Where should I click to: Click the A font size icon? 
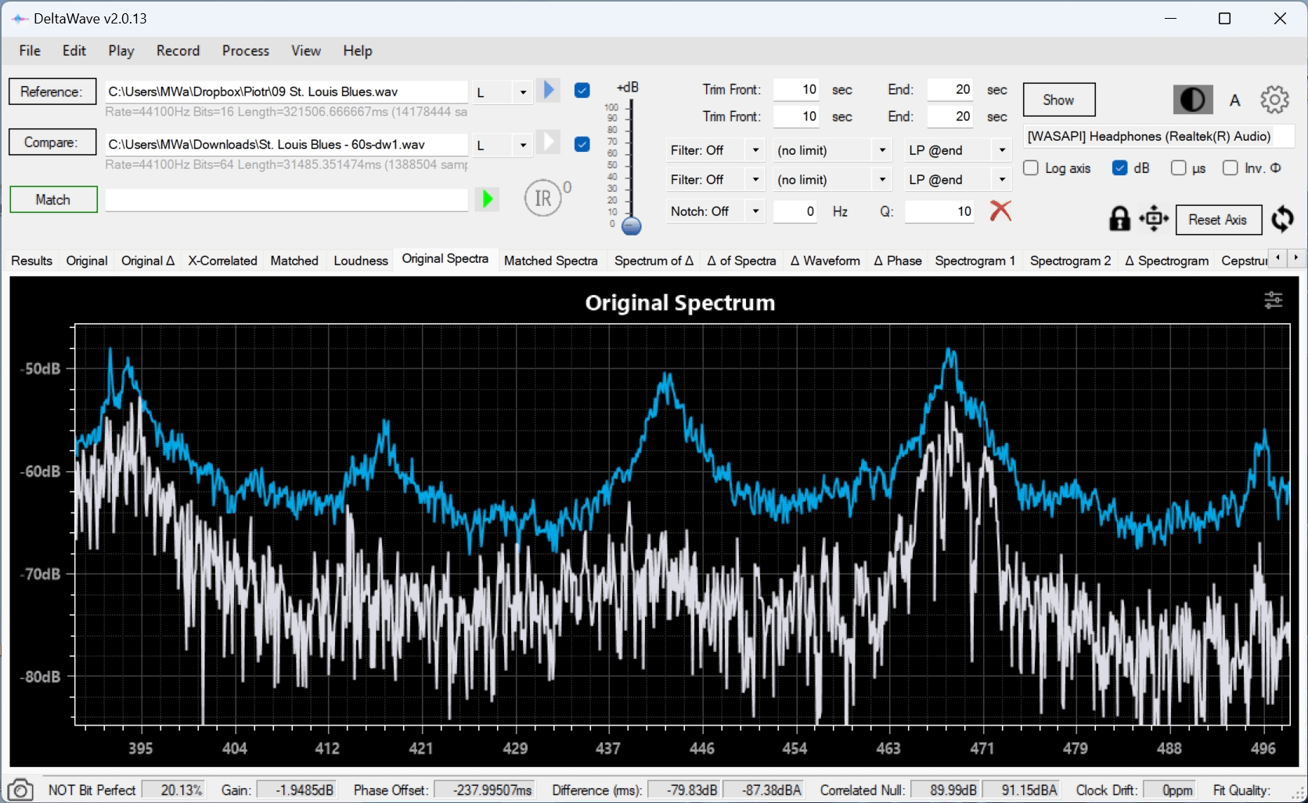tap(1235, 100)
